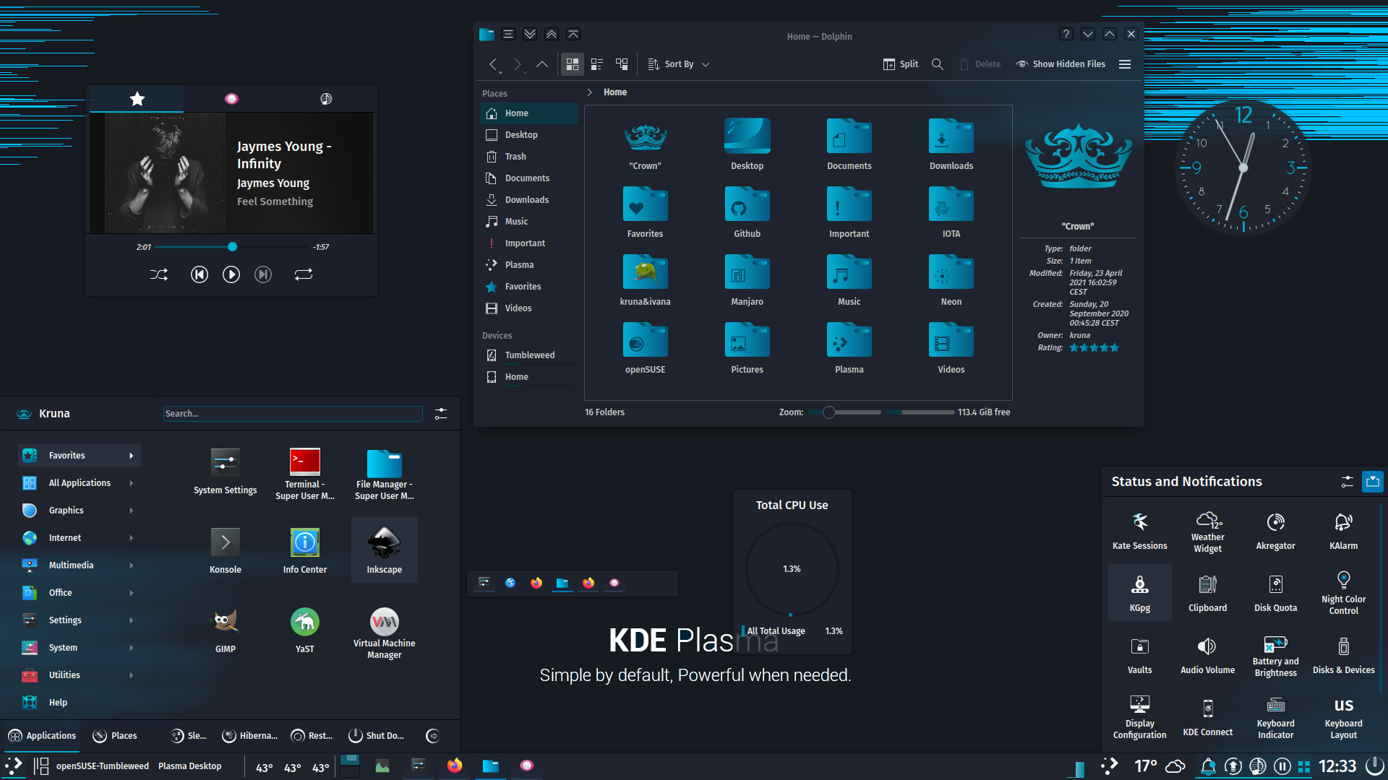The height and width of the screenshot is (780, 1388).
Task: Toggle Split view in Dolphin
Action: point(901,64)
